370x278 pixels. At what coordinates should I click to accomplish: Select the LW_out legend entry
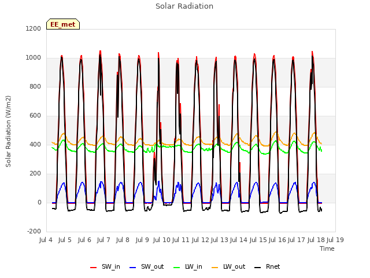(x=228, y=267)
